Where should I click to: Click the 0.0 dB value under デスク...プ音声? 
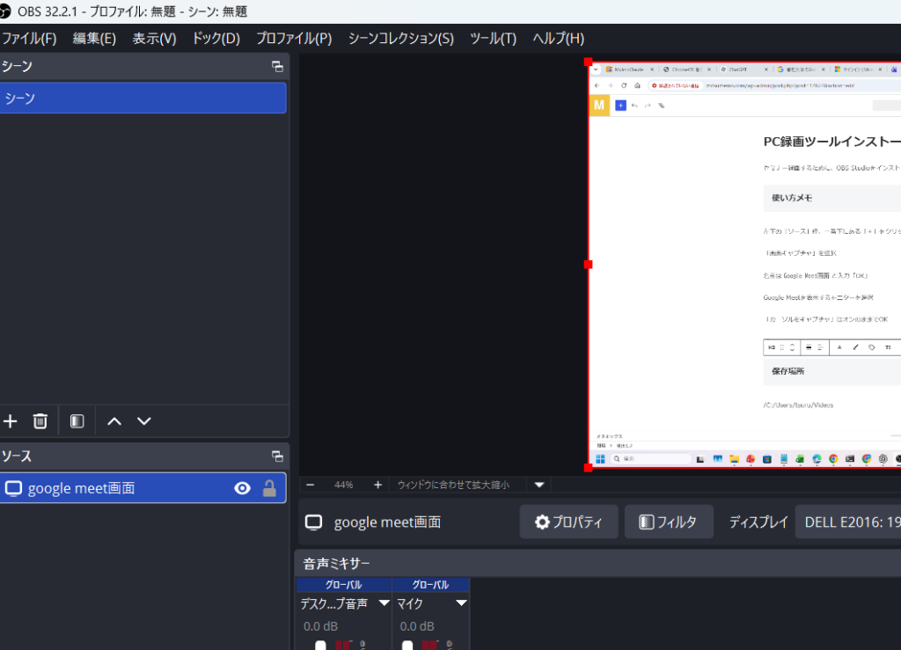(x=320, y=626)
